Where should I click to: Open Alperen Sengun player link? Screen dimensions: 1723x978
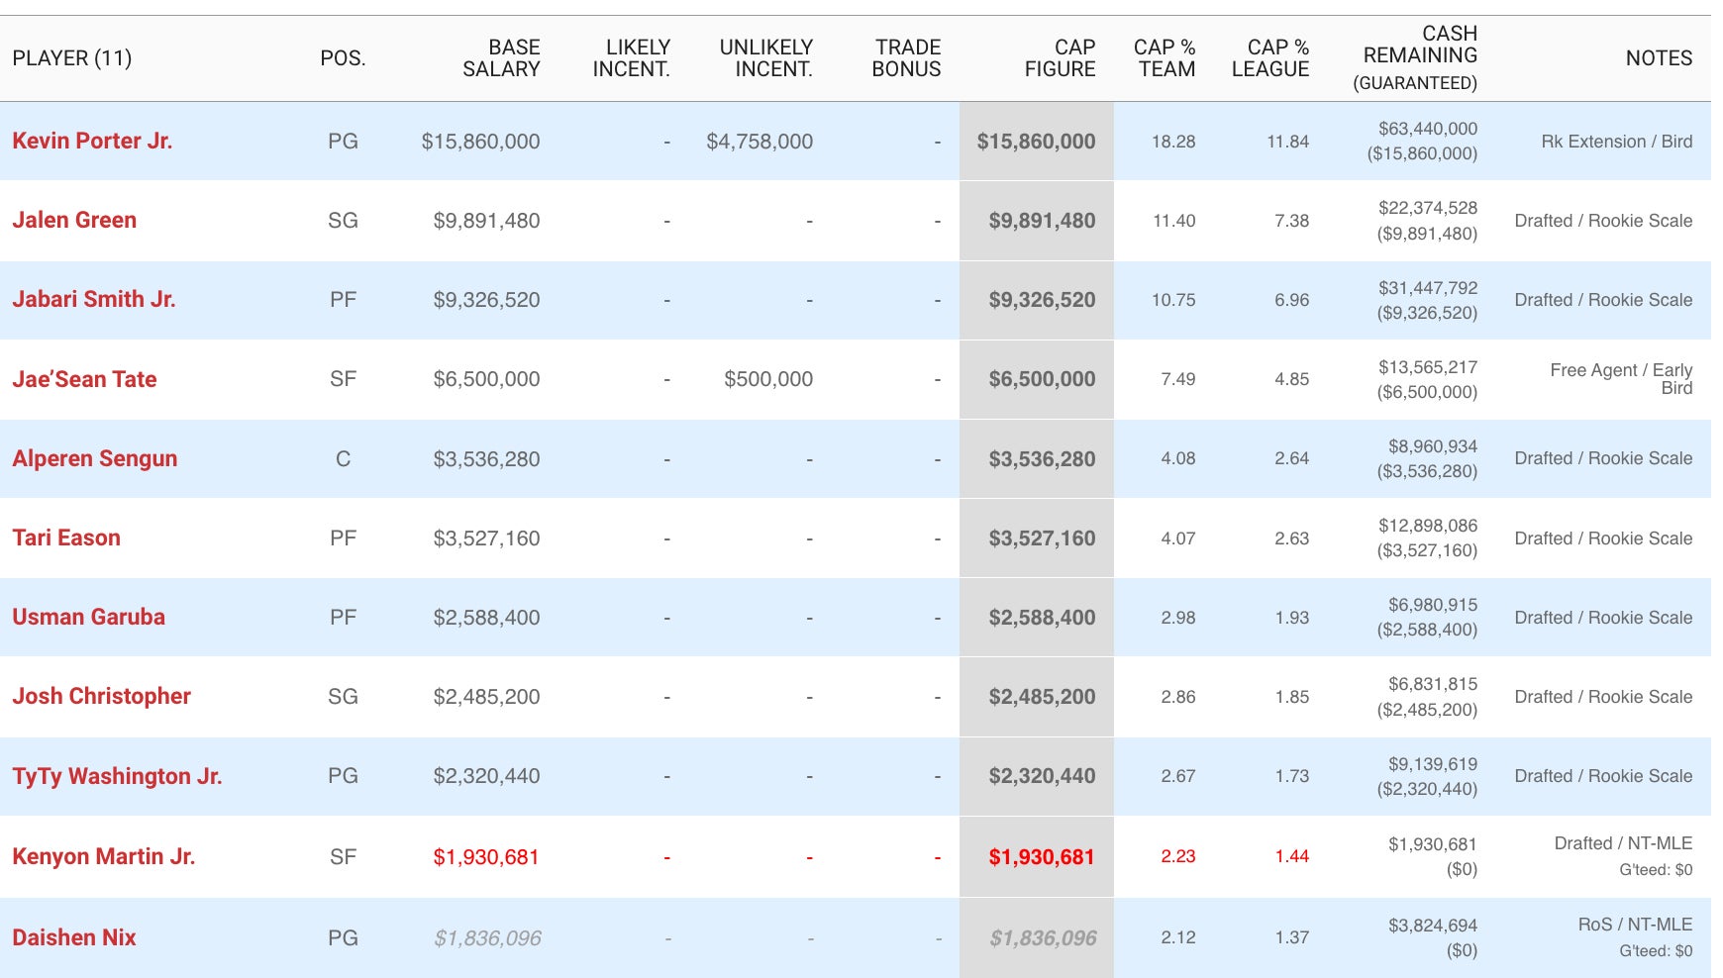(95, 458)
